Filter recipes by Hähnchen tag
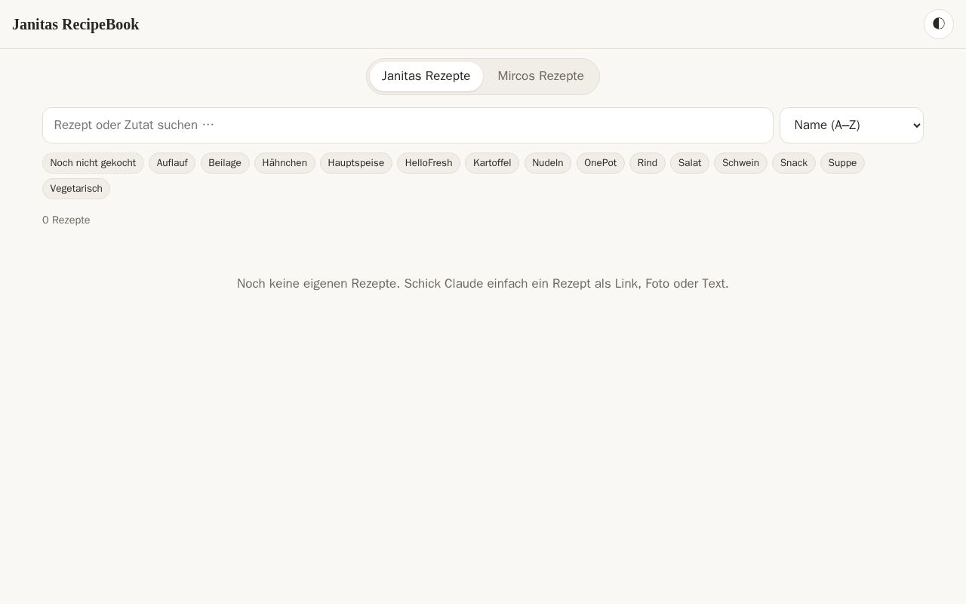The image size is (966, 604). coord(285,163)
